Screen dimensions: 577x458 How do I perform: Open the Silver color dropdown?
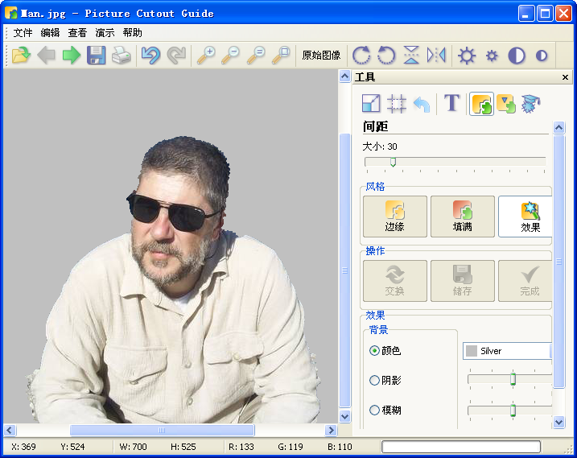tap(507, 351)
